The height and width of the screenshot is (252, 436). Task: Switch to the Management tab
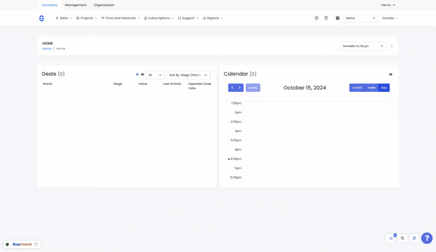tap(75, 5)
